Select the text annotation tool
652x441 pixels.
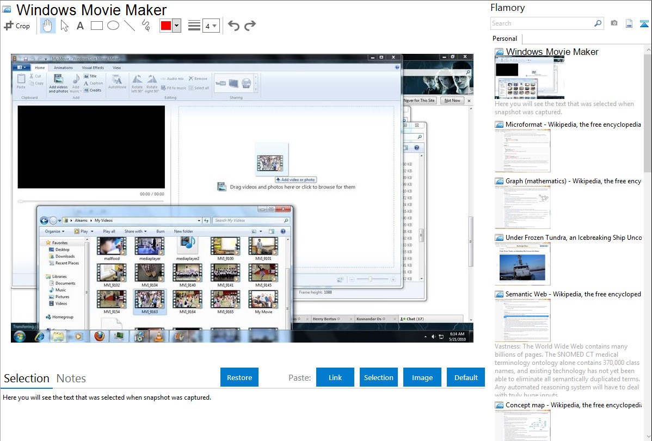pyautogui.click(x=80, y=26)
